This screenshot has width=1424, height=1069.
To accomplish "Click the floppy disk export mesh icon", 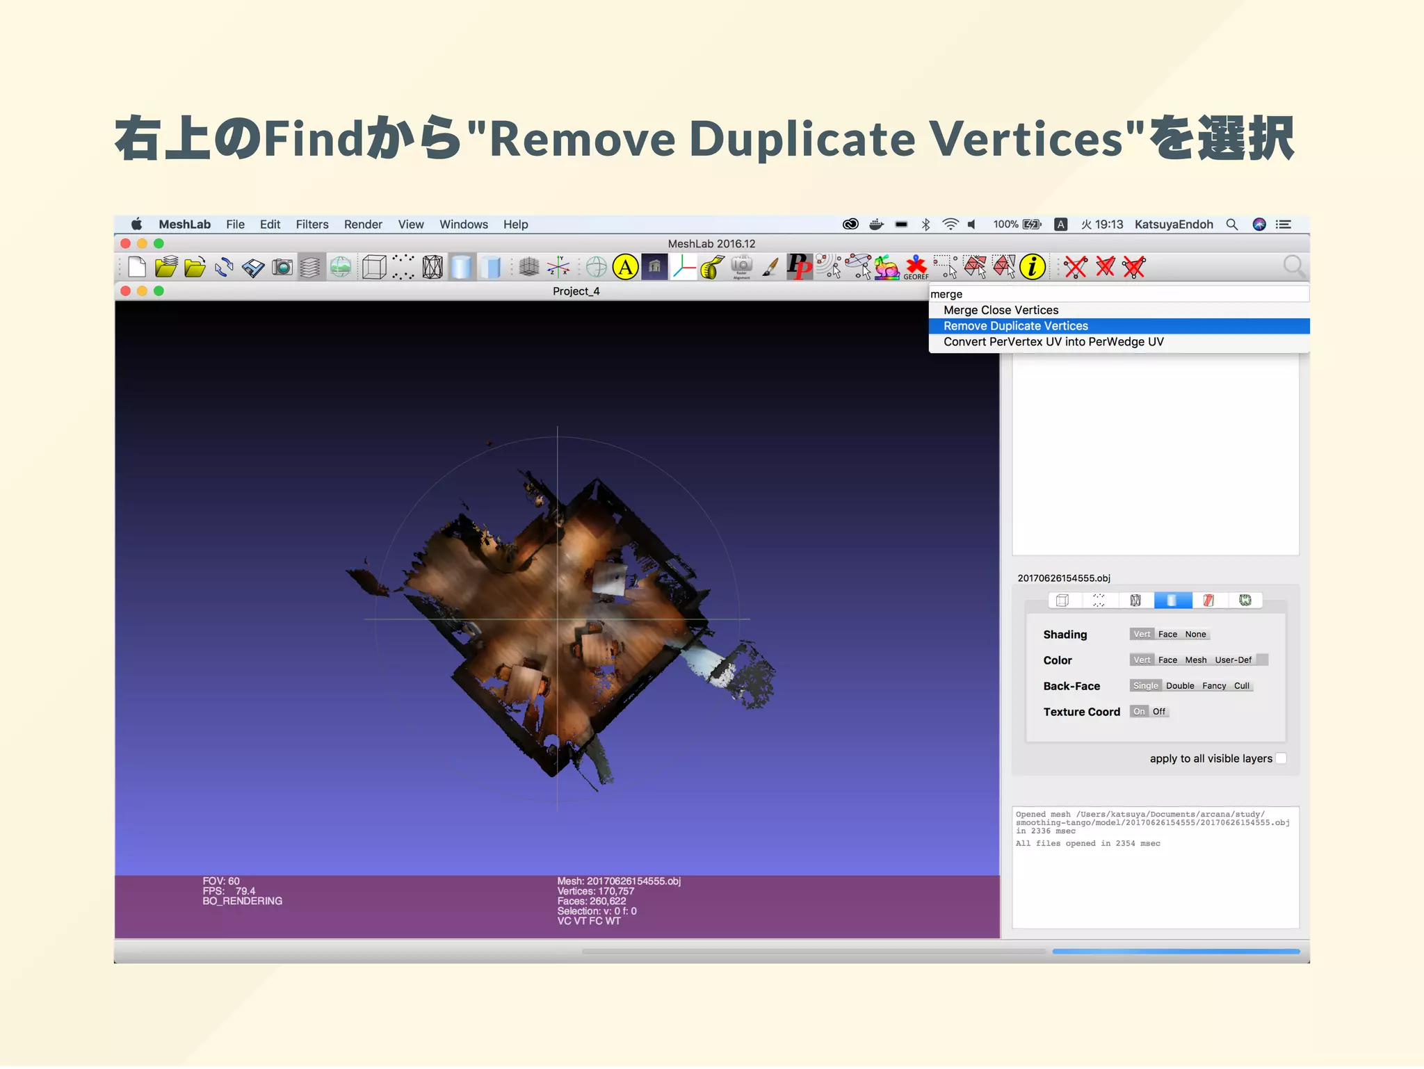I will click(x=253, y=268).
